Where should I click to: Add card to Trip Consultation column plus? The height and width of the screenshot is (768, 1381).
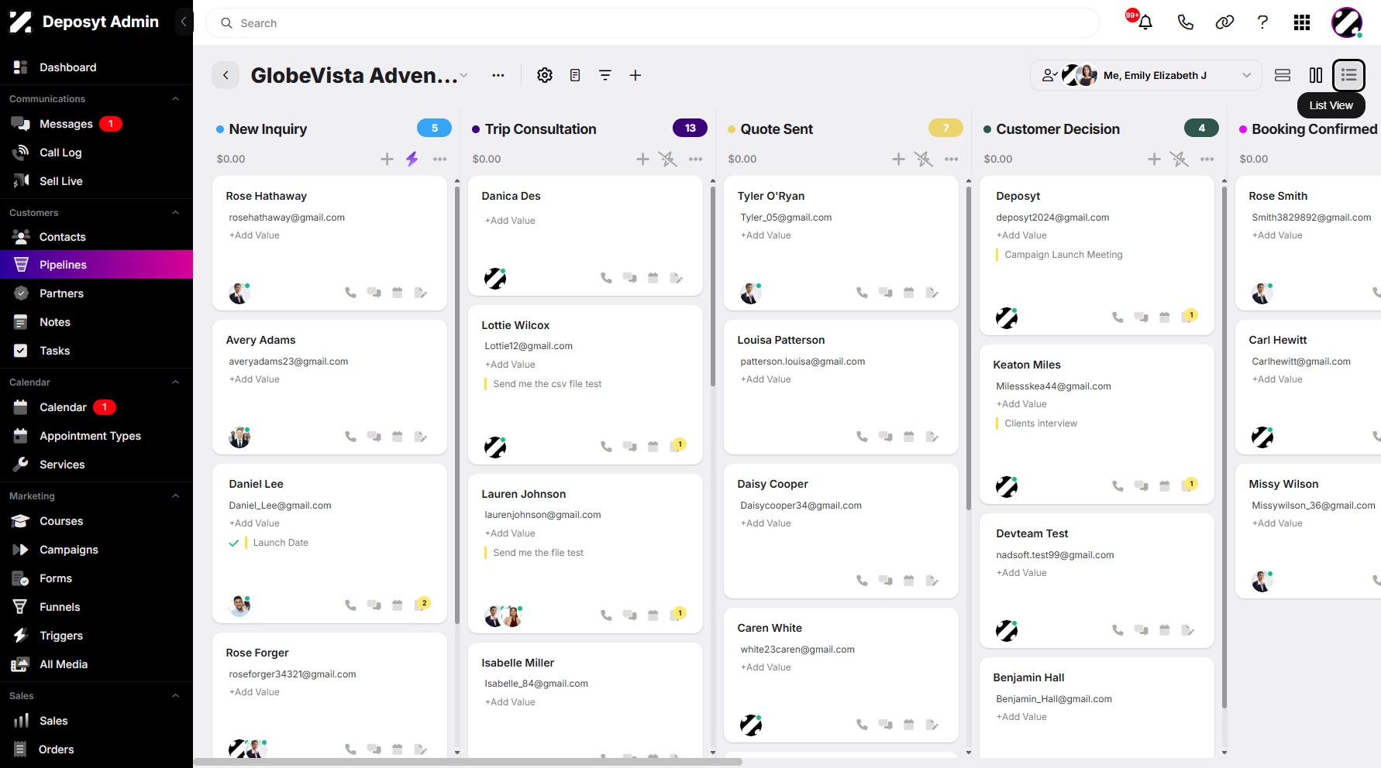(x=642, y=159)
